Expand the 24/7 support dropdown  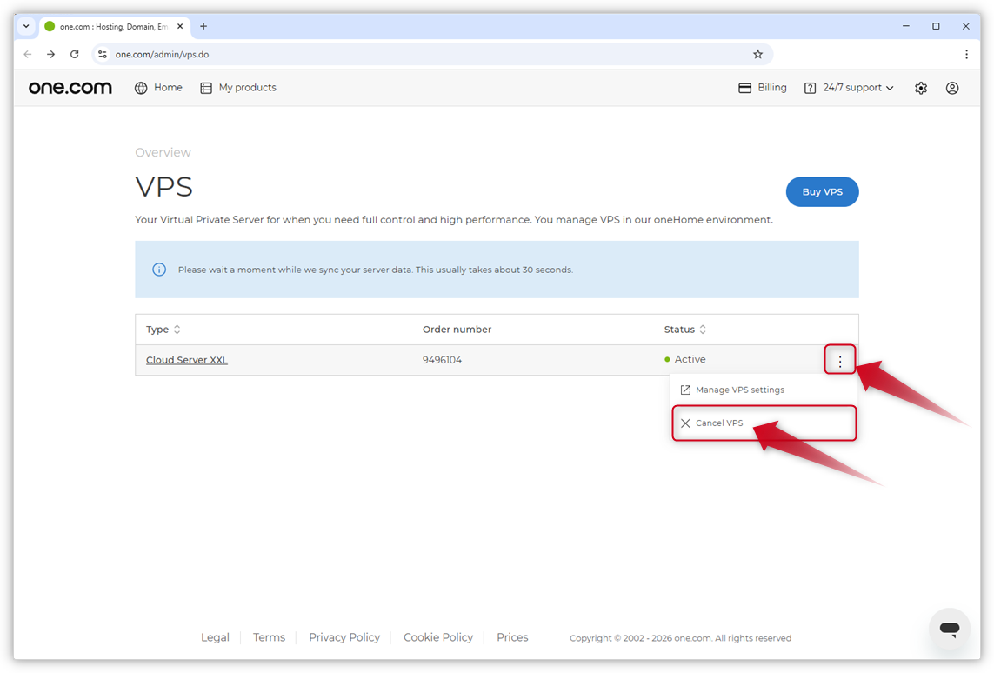click(x=848, y=87)
